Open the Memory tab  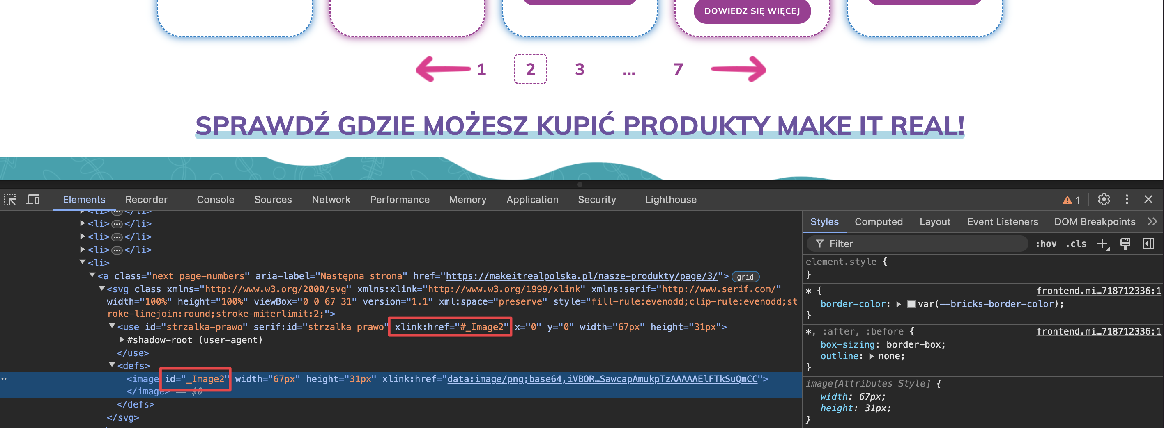(x=468, y=199)
